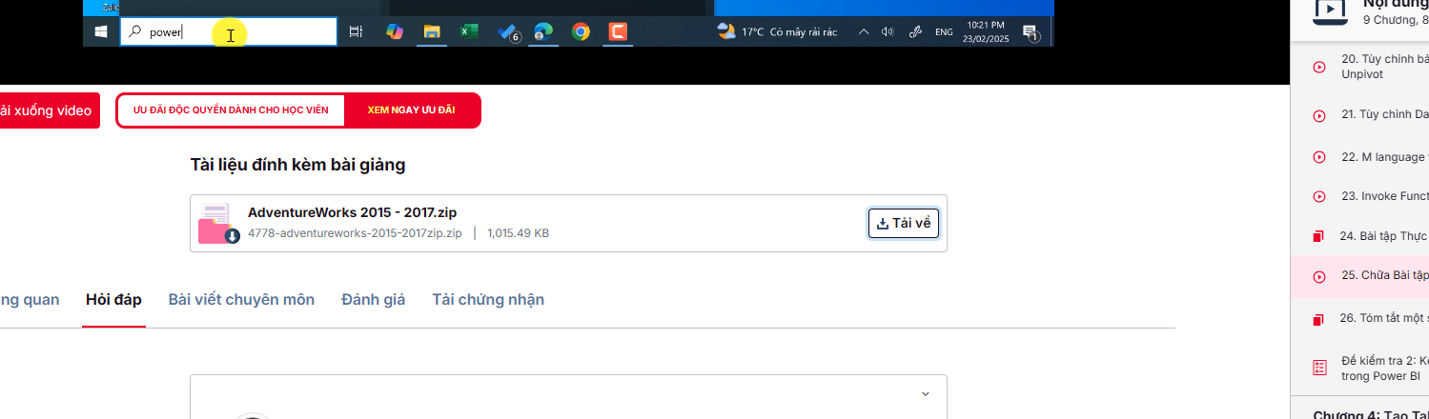Launch Copilot from the video taskbar

tap(395, 32)
